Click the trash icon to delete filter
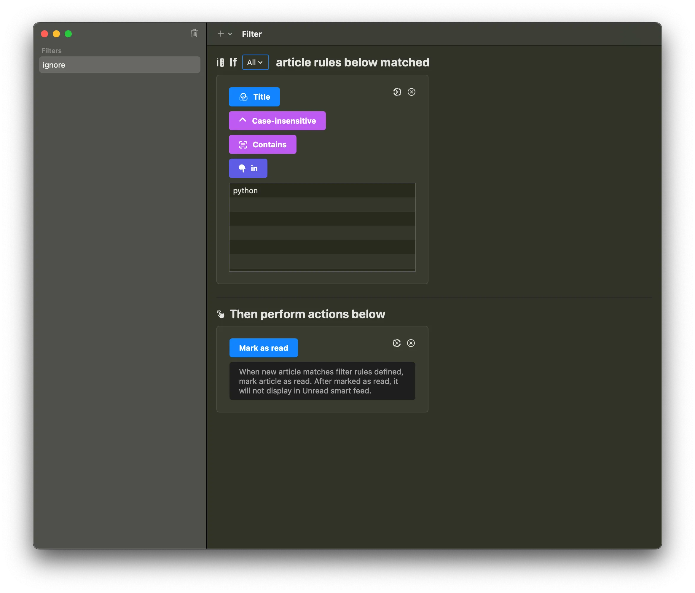Image resolution: width=695 pixels, height=593 pixels. point(194,33)
